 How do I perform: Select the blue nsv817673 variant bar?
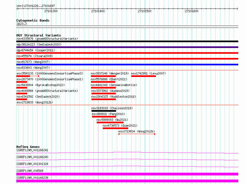pos(127,65)
